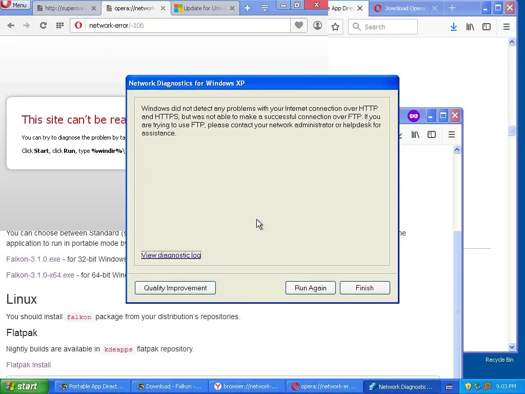525x394 pixels.
Task: Open the Falkon-3.1.0-x64.exe download link
Action: coord(40,275)
